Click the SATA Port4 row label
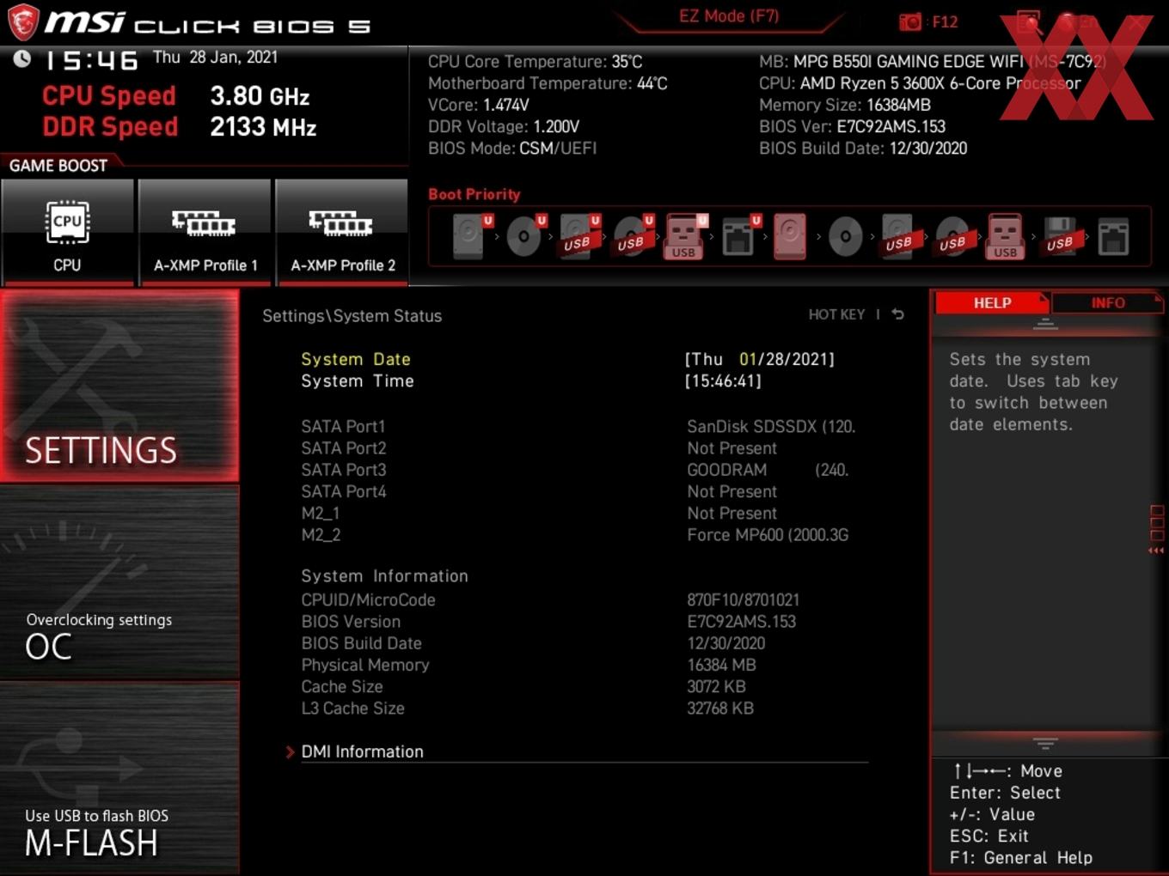This screenshot has width=1169, height=876. (x=344, y=491)
